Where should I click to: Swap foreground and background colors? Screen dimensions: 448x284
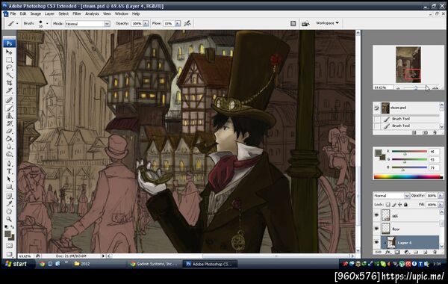pos(12,227)
